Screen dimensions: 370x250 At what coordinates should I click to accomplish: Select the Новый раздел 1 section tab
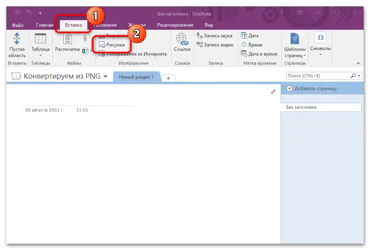tap(137, 77)
